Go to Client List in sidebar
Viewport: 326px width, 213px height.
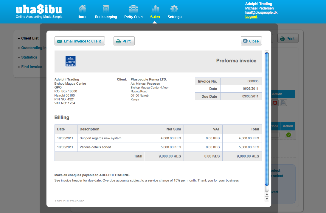[x=30, y=38]
